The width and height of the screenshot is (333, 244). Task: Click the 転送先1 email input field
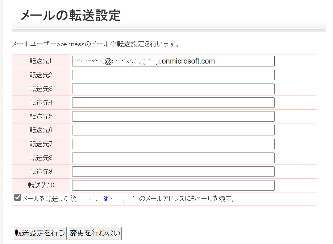point(173,61)
